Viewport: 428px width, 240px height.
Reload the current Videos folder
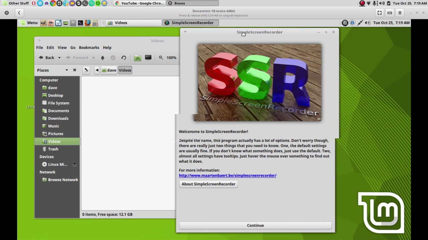tap(124, 58)
